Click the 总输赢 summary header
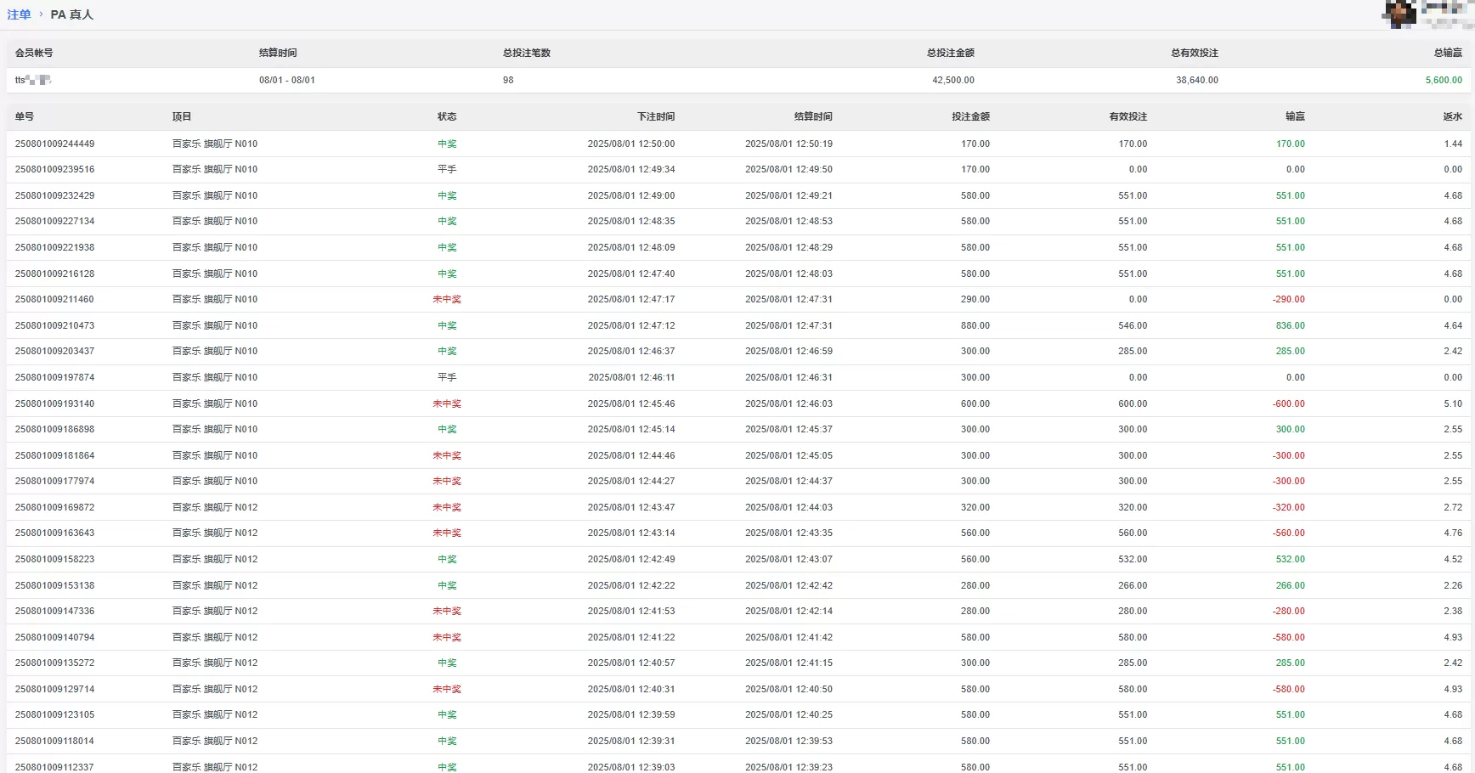The image size is (1475, 773). click(1448, 53)
